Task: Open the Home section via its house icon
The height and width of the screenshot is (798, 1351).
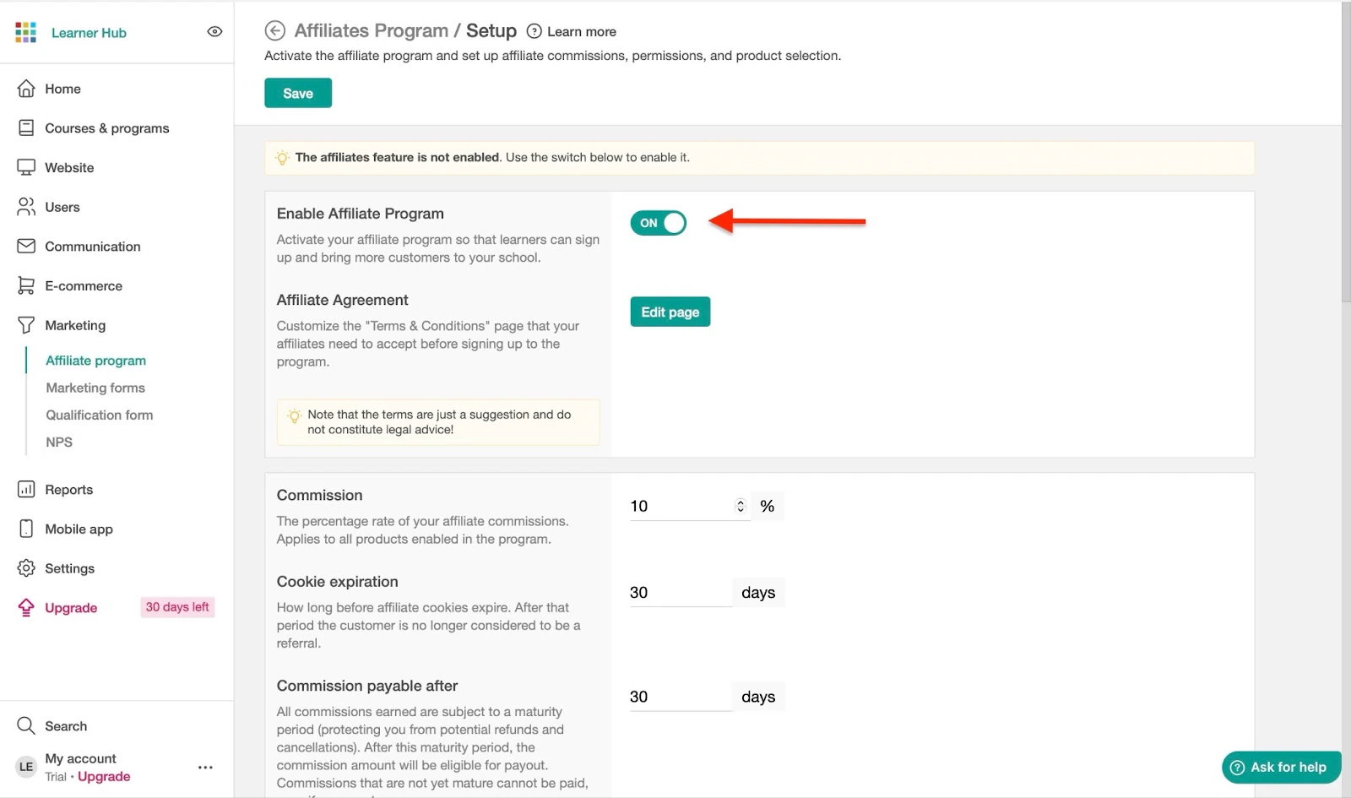Action: point(26,89)
